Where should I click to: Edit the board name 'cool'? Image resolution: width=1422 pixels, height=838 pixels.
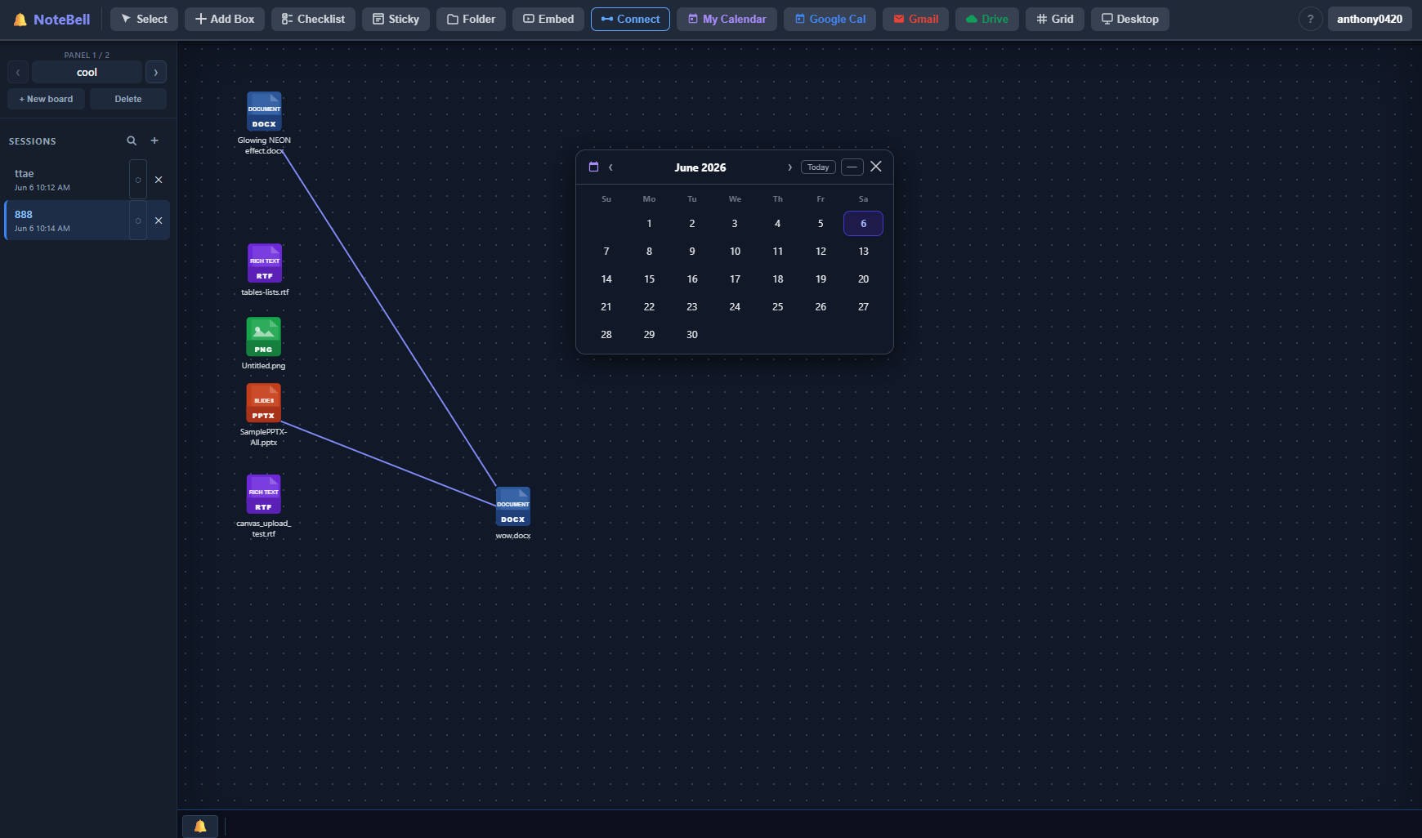87,72
